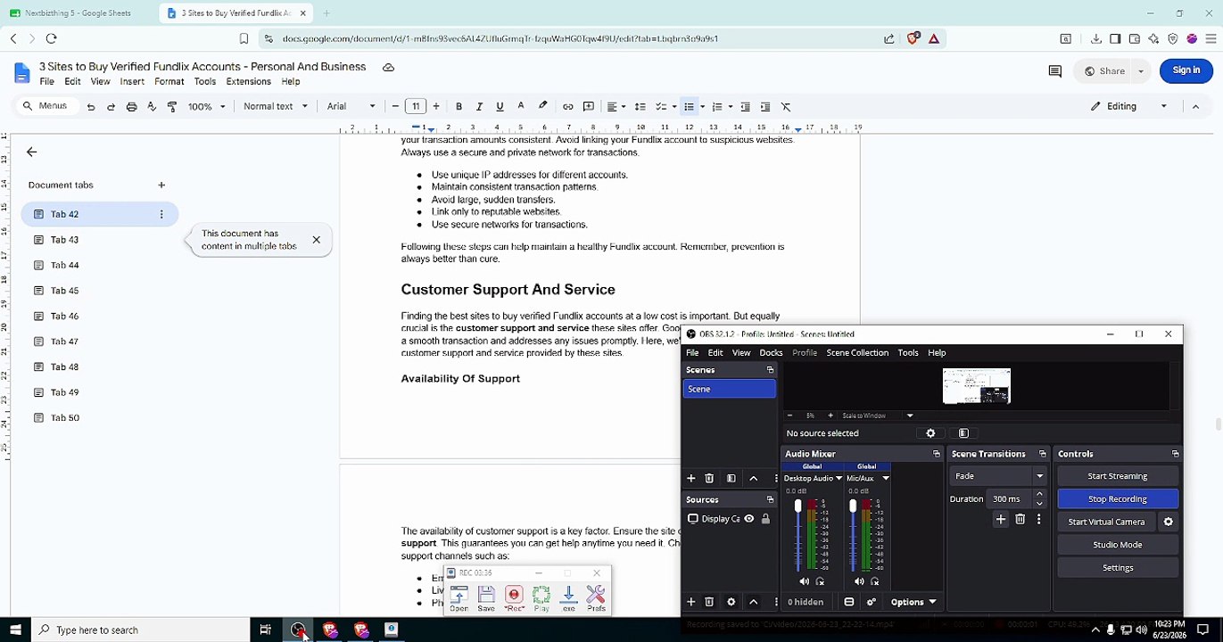Undo the last edit in Google Docs
This screenshot has height=642, width=1223.
(91, 107)
